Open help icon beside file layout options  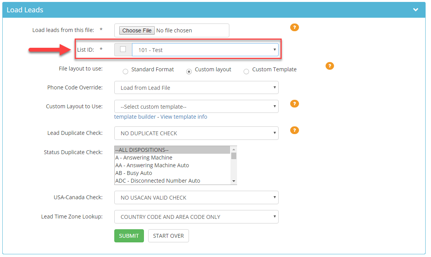329,66
